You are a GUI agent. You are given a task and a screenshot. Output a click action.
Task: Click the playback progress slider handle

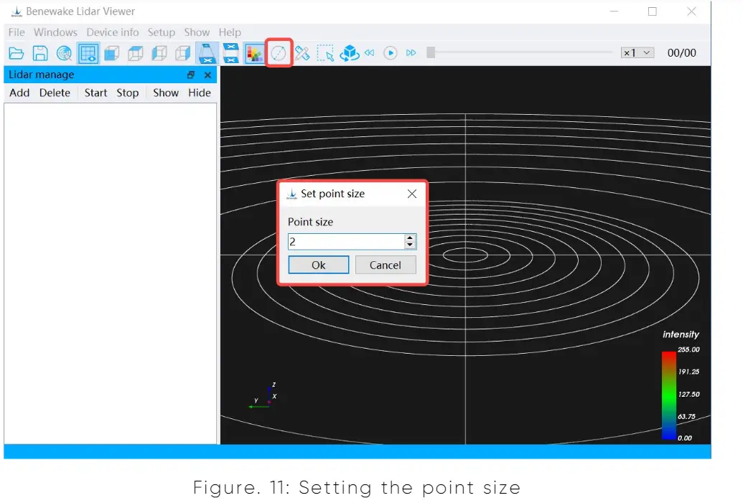[x=431, y=52]
